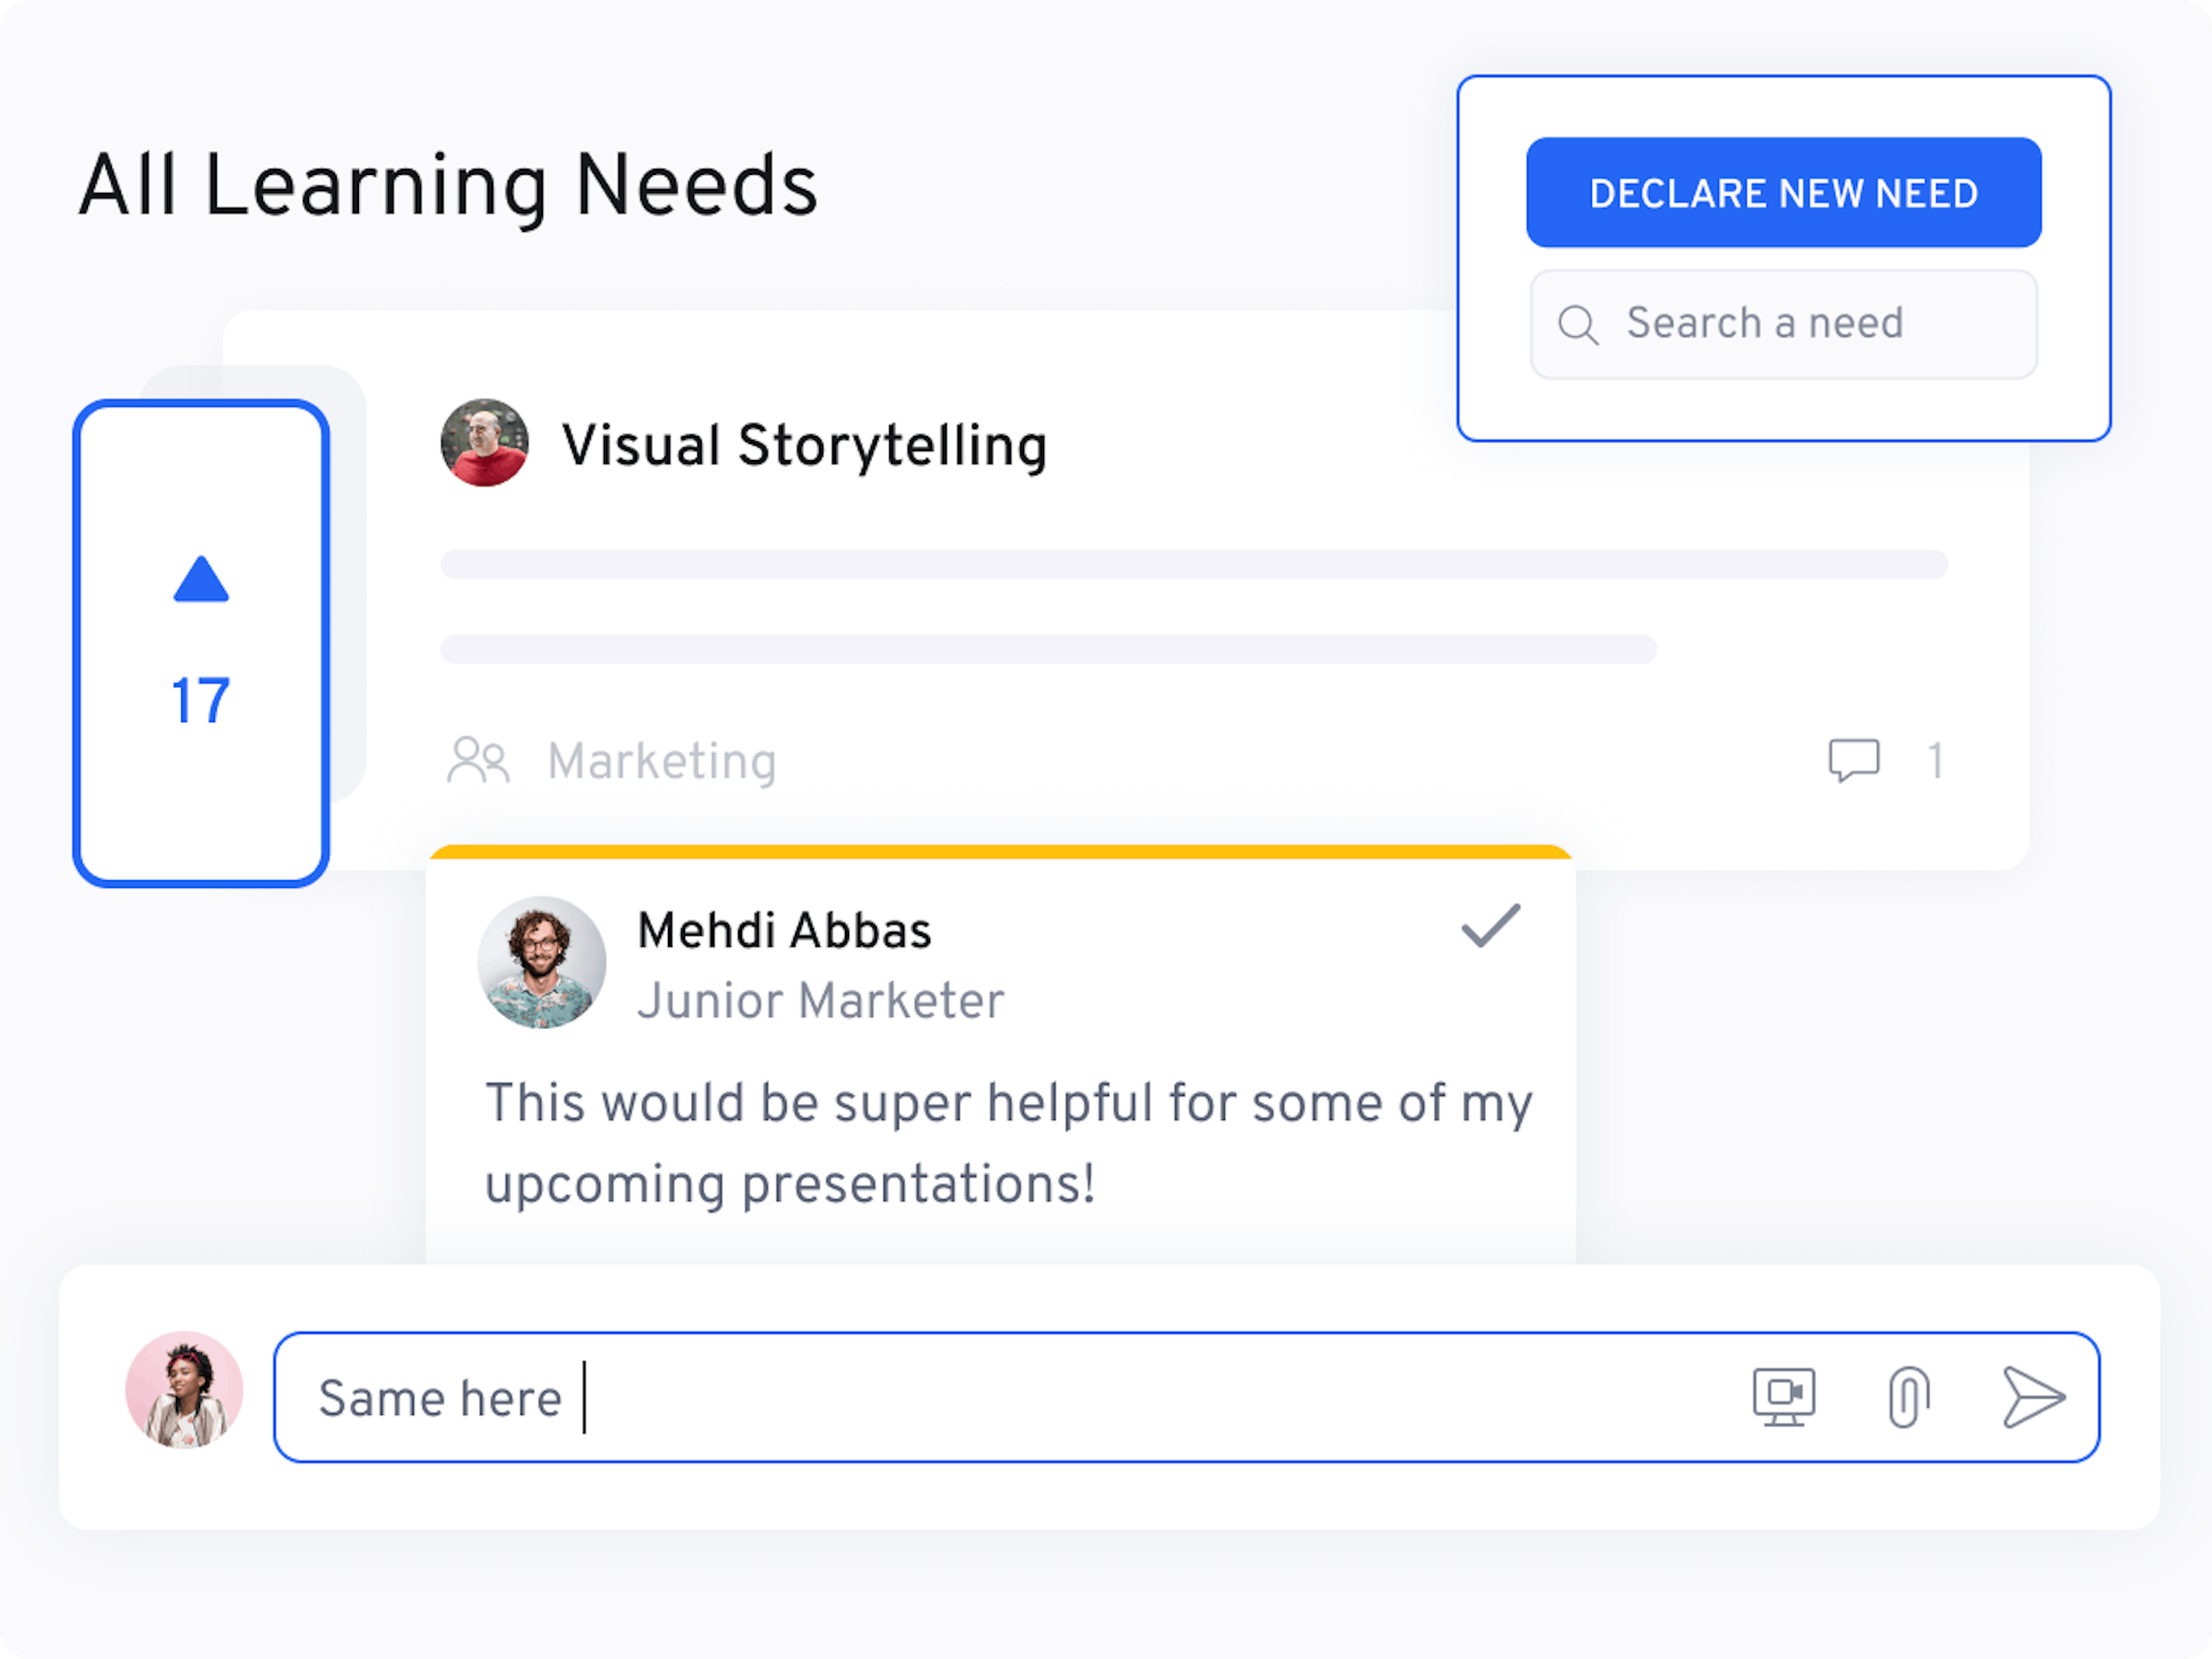Click Mehdi Abbas's profile avatar
Screen dimensions: 2212x1659
pos(540,961)
